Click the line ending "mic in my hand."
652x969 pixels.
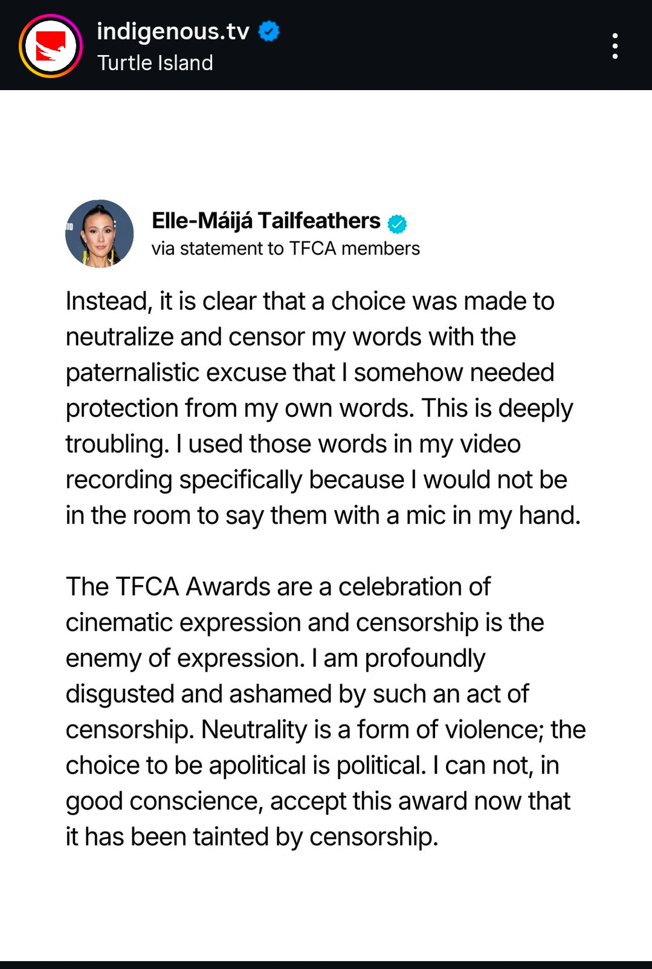coord(323,515)
